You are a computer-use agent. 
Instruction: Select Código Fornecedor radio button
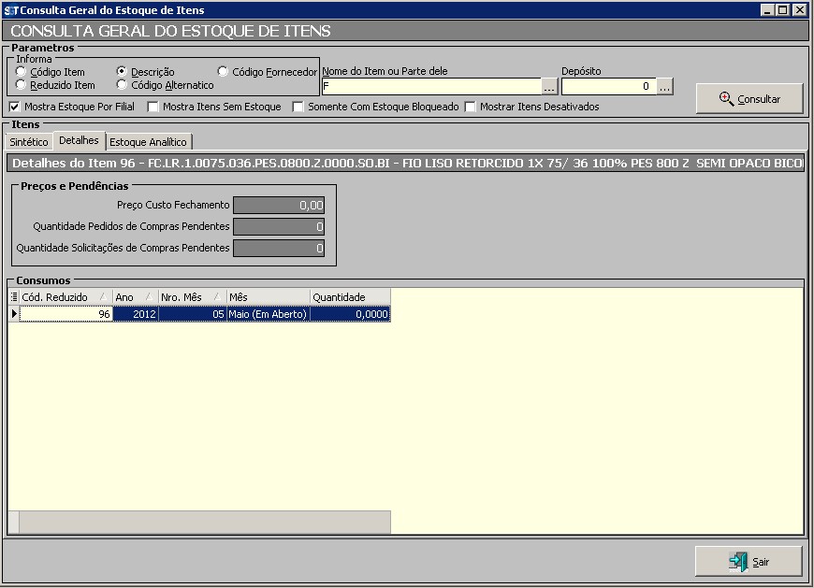point(223,72)
